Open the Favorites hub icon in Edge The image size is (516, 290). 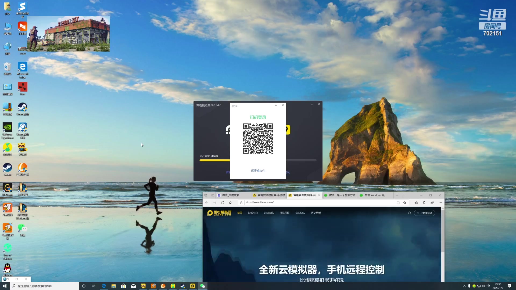(416, 203)
